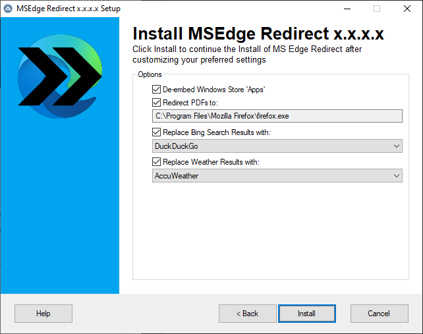This screenshot has width=423, height=334.
Task: Cancel the setup wizard
Action: (x=380, y=314)
